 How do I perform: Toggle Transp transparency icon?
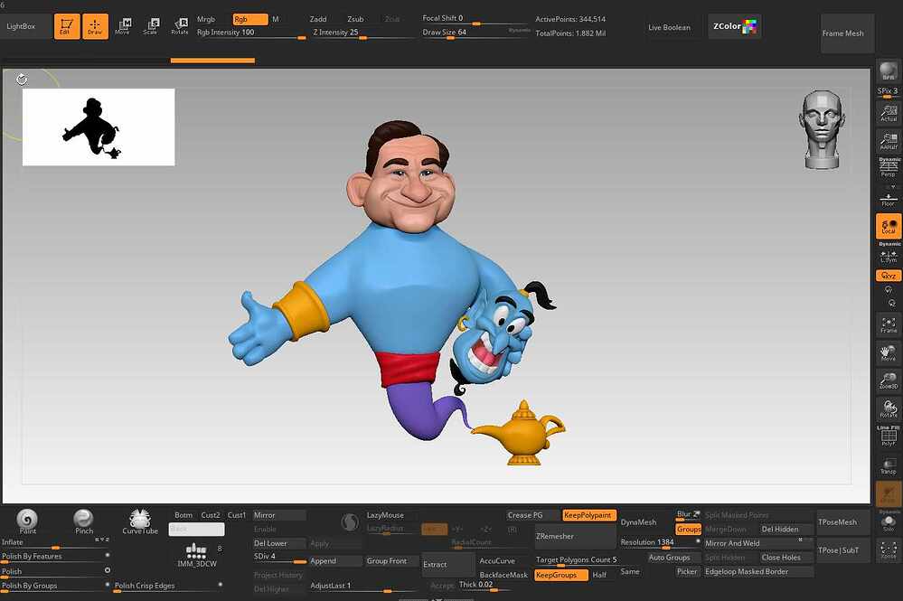pos(889,465)
